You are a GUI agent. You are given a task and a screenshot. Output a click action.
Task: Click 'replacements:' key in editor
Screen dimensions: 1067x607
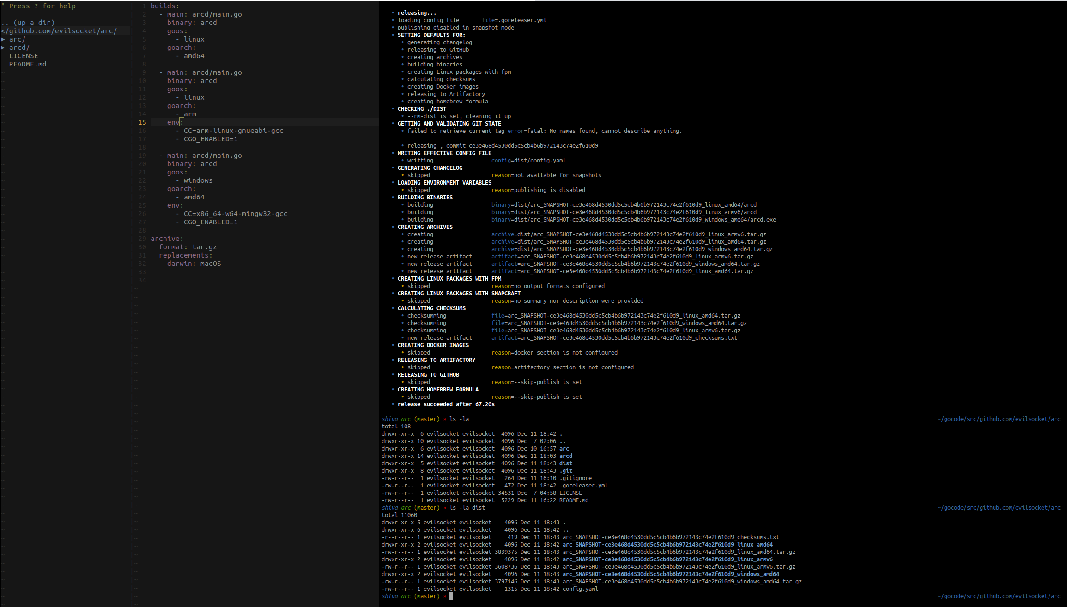pyautogui.click(x=186, y=255)
